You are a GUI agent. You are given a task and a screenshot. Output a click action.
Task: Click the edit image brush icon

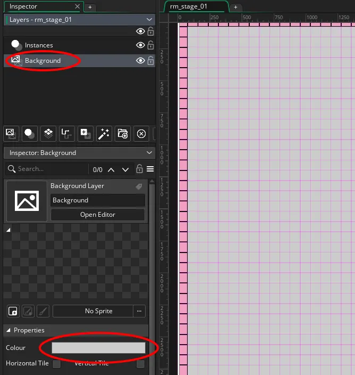43,311
